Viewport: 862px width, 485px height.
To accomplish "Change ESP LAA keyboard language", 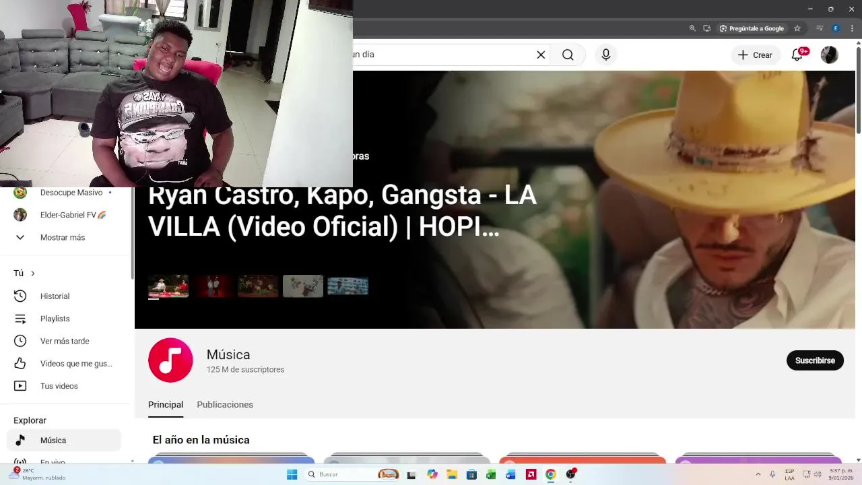I will point(789,474).
